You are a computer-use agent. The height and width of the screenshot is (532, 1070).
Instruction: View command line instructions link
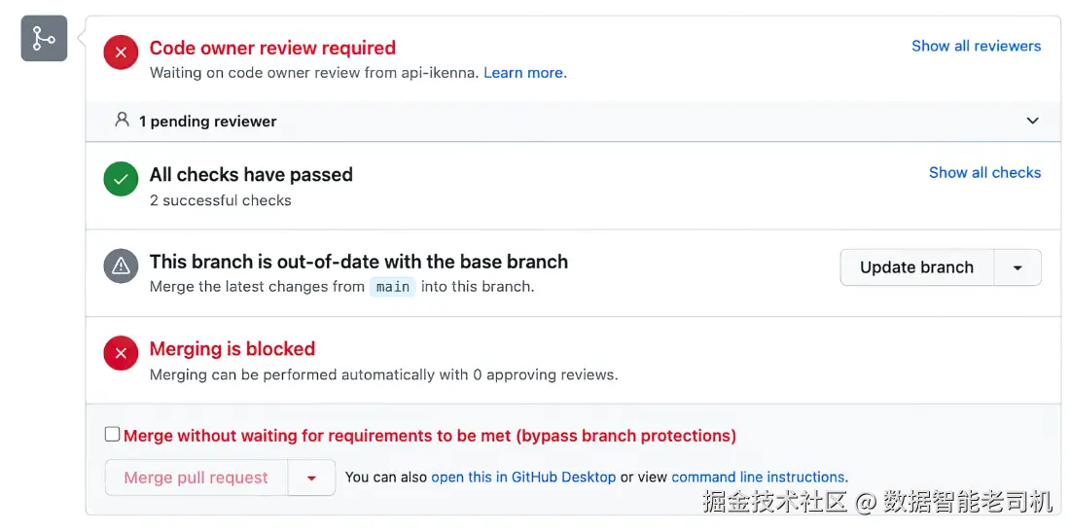tap(759, 478)
